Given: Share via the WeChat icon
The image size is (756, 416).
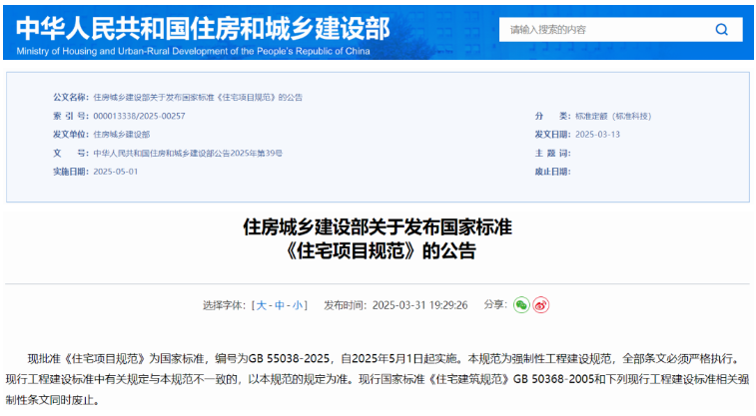Looking at the screenshot, I should (521, 305).
